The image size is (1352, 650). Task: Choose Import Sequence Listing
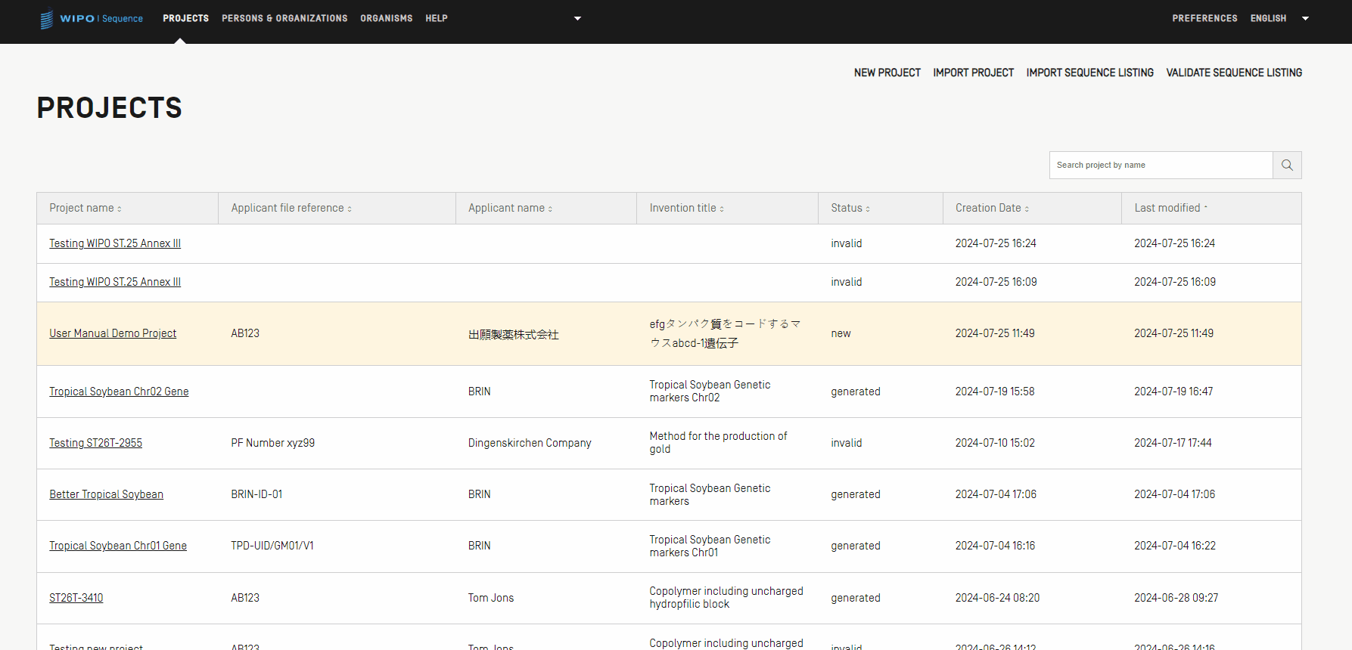click(x=1089, y=73)
